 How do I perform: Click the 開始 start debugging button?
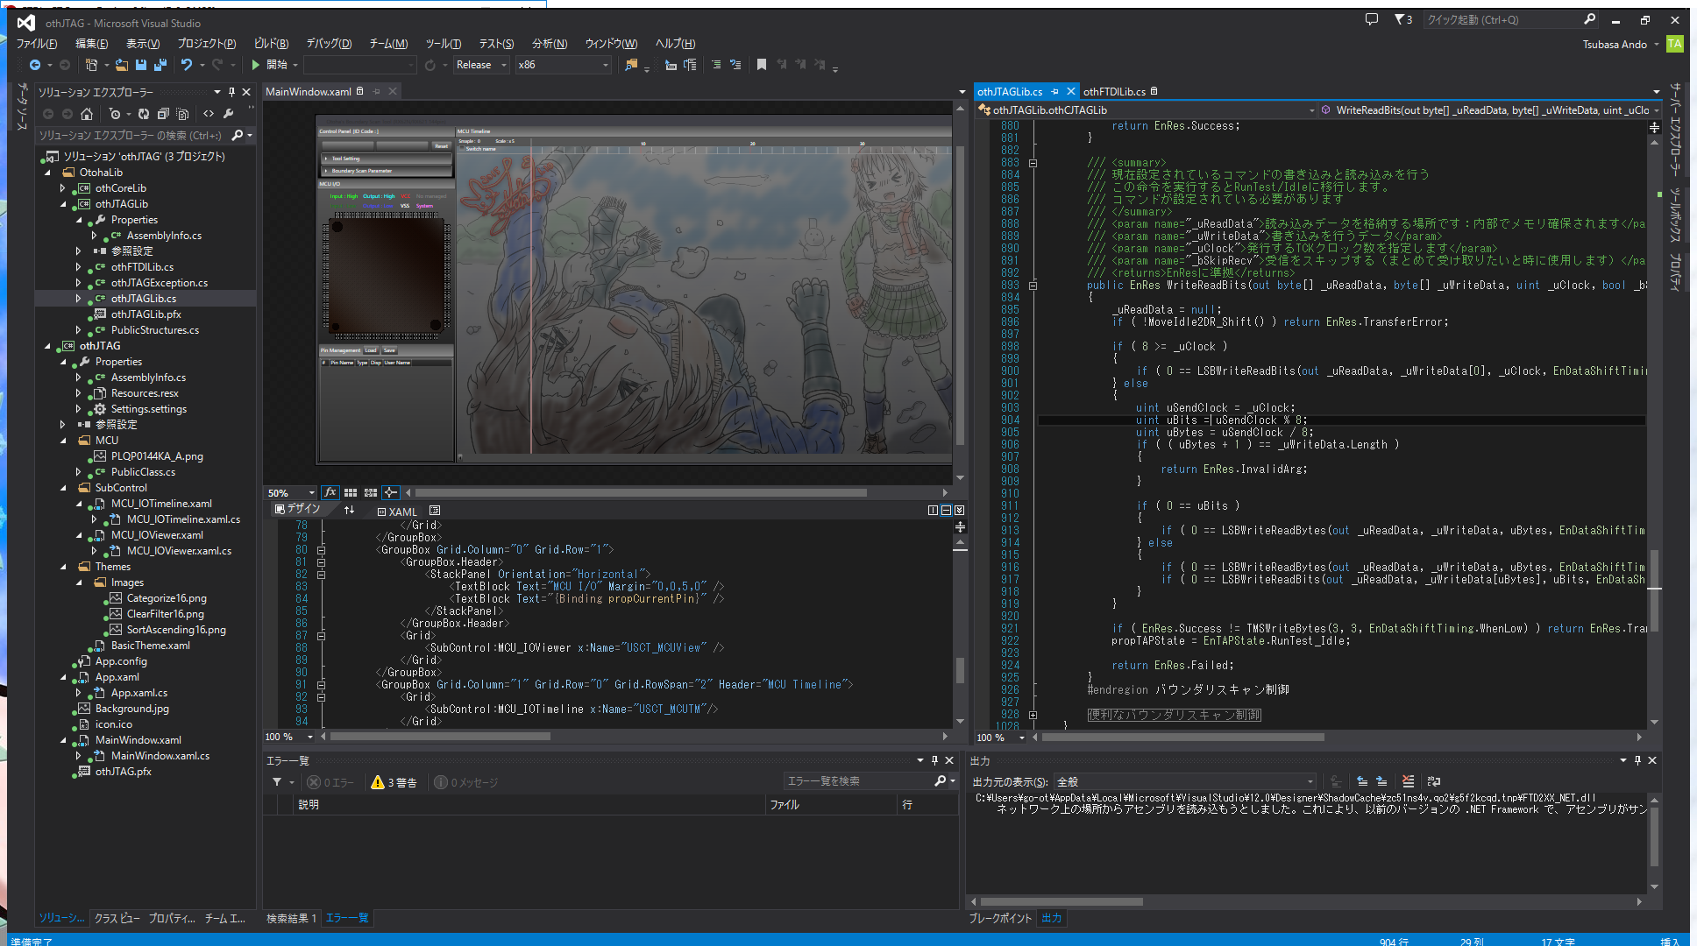(x=270, y=65)
